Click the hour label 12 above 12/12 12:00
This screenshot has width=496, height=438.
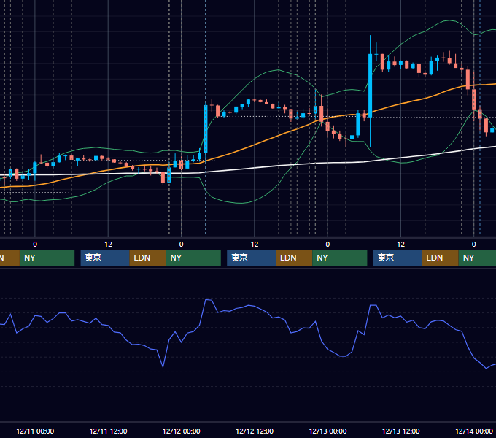pos(255,245)
